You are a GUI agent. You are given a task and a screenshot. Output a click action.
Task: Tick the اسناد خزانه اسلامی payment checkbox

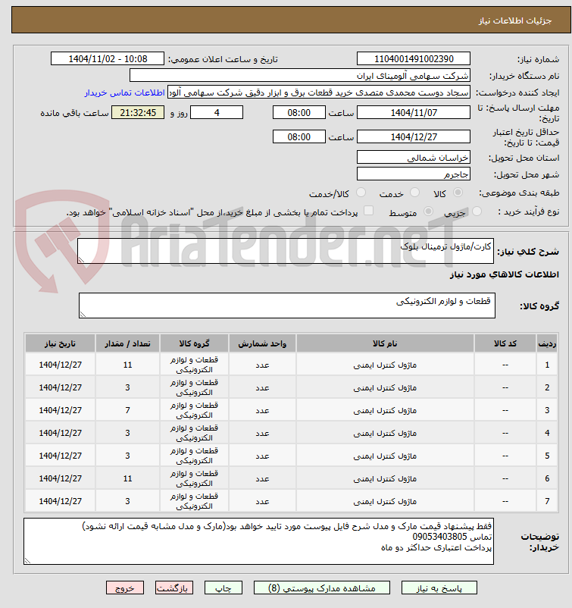click(368, 211)
